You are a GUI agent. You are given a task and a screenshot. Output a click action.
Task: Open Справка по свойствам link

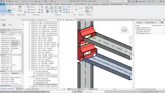[7, 88]
